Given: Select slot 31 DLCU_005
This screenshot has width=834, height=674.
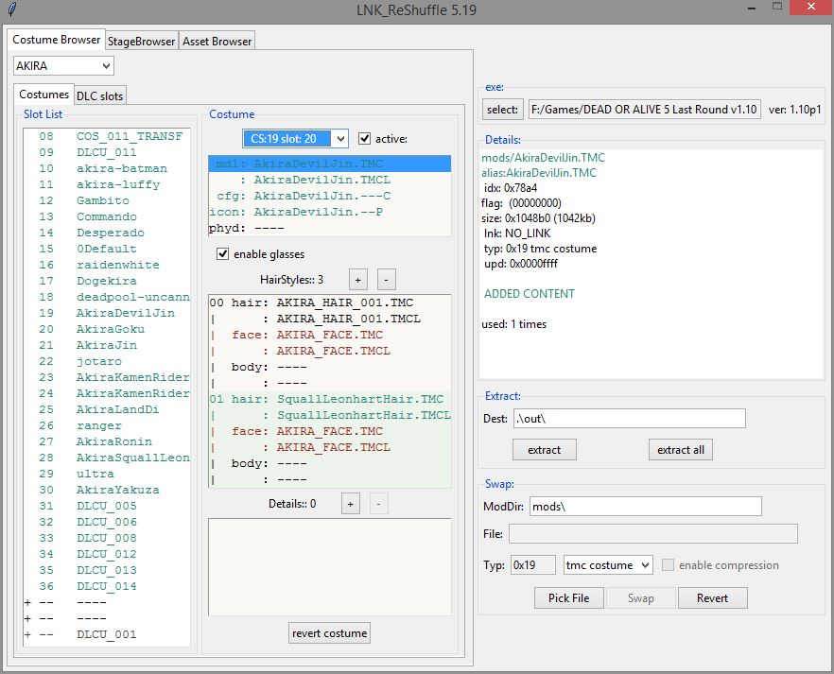Looking at the screenshot, I should [106, 506].
